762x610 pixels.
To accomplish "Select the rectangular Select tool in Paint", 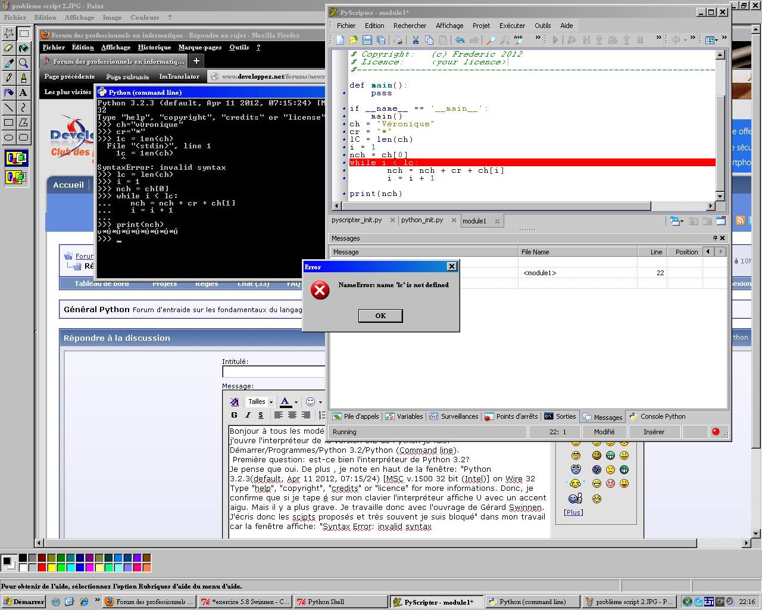I will tap(23, 33).
